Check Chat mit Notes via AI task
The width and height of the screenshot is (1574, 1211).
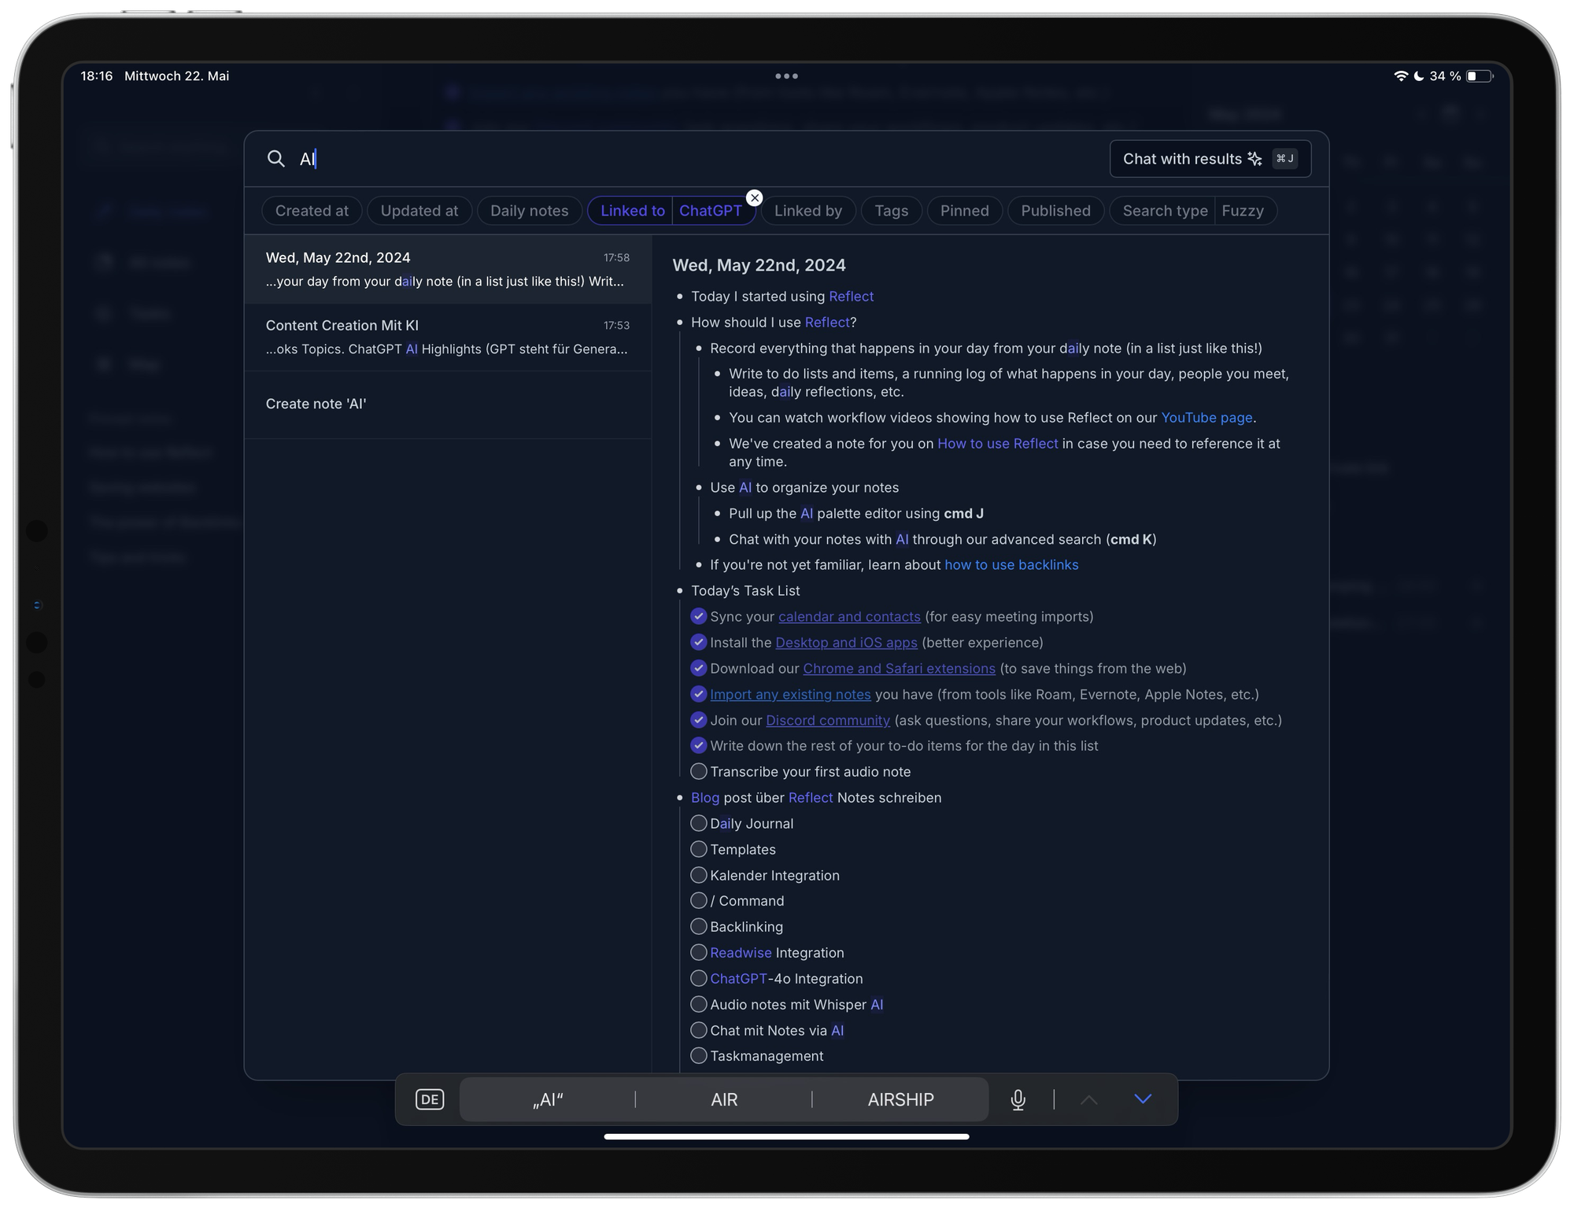point(698,1030)
